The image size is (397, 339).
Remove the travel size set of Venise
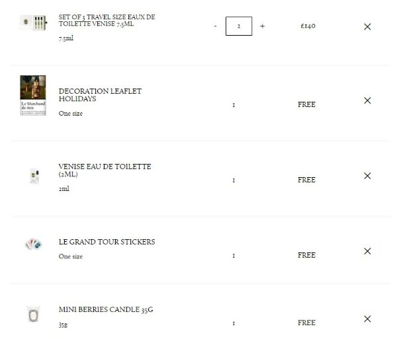pos(367,26)
